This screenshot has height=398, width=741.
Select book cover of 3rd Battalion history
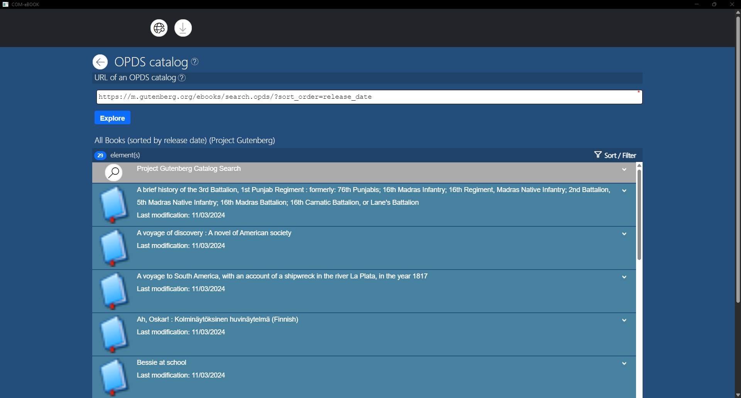[x=114, y=204]
